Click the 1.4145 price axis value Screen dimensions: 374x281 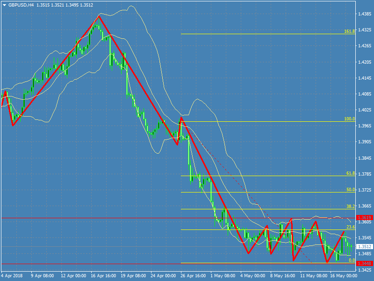tap(365, 78)
